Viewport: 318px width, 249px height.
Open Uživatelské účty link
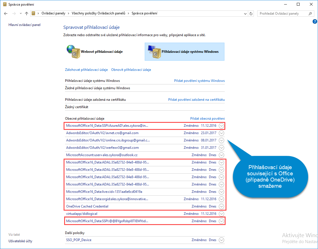[20, 241]
